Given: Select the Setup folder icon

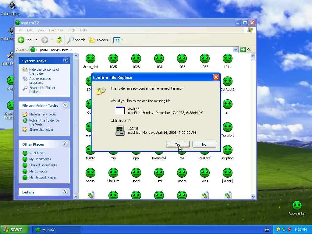Looking at the screenshot, I should 90,173.
